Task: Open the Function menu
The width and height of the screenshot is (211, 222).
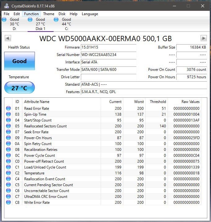Action: pyautogui.click(x=31, y=14)
